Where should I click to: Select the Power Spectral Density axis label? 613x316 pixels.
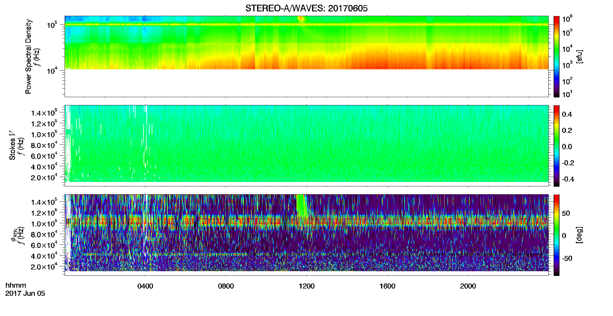coord(28,56)
